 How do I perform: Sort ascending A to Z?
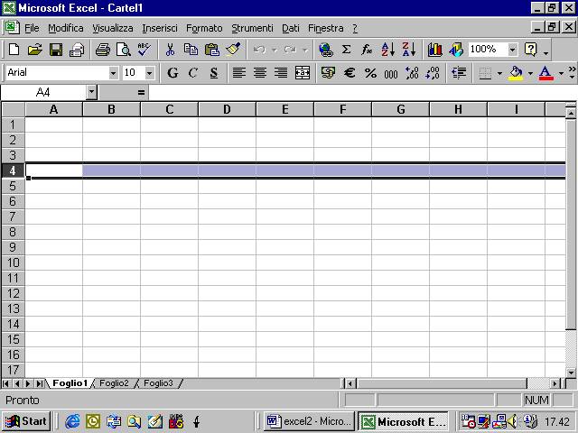pos(388,50)
